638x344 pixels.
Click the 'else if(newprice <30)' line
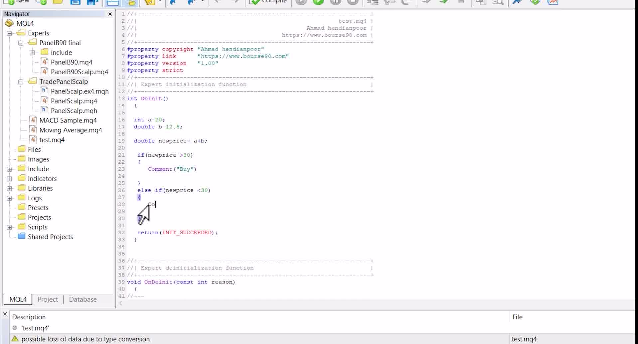tap(174, 190)
